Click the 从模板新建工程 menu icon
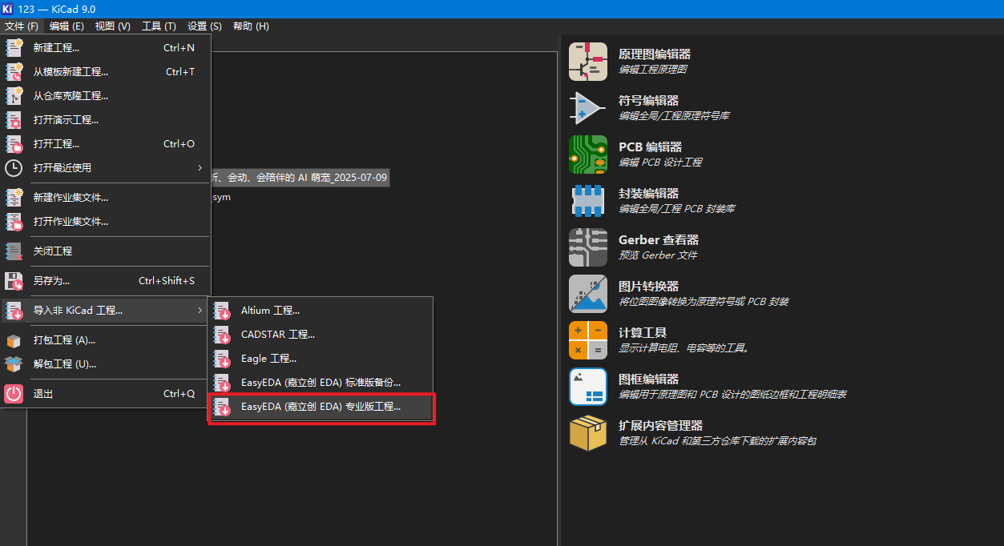 (14, 72)
